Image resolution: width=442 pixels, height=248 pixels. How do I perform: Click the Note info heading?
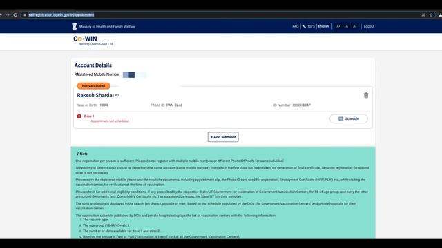coord(82,154)
